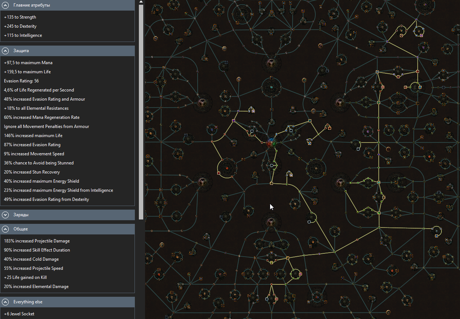Select 9% increased Movement Speed

[x=34, y=154]
